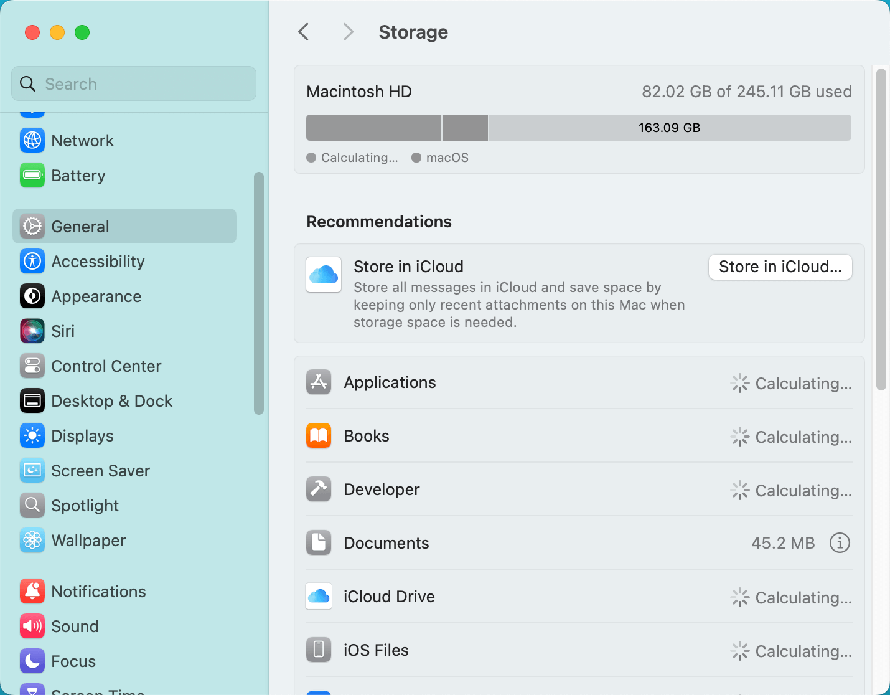
Task: Open Accessibility settings via its icon
Action: (32, 262)
